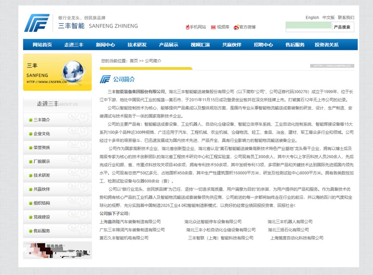The height and width of the screenshot is (275, 373).
Task: Click the green bullet next to 三丰简介
Action: (x=30, y=120)
